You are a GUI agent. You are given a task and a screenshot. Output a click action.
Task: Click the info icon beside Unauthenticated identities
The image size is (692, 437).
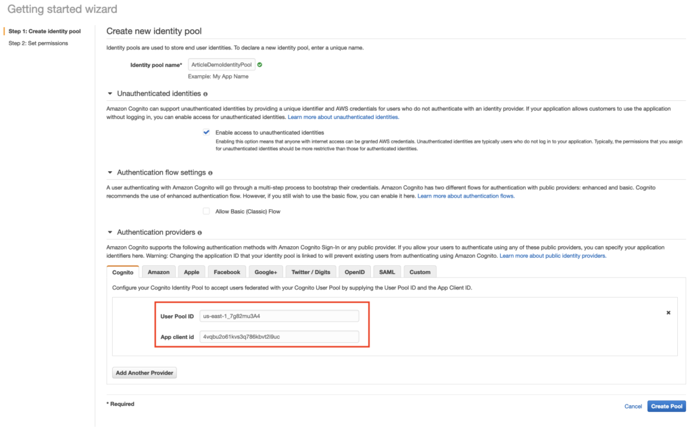click(x=205, y=94)
